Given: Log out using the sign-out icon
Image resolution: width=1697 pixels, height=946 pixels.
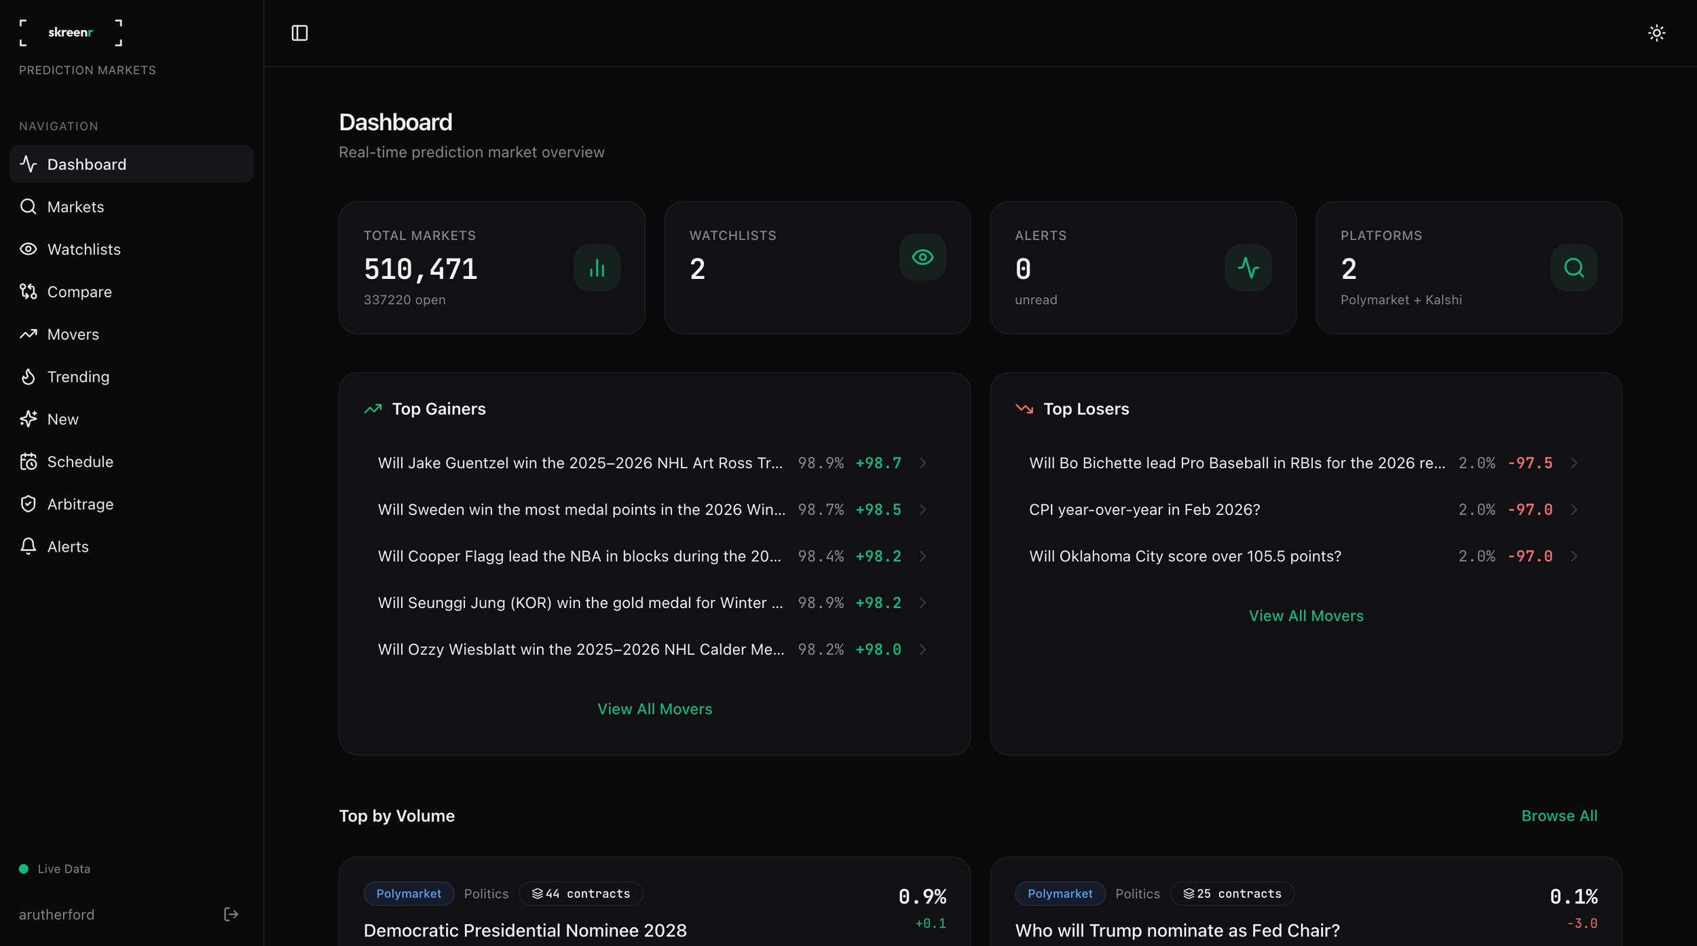Looking at the screenshot, I should pos(231,914).
